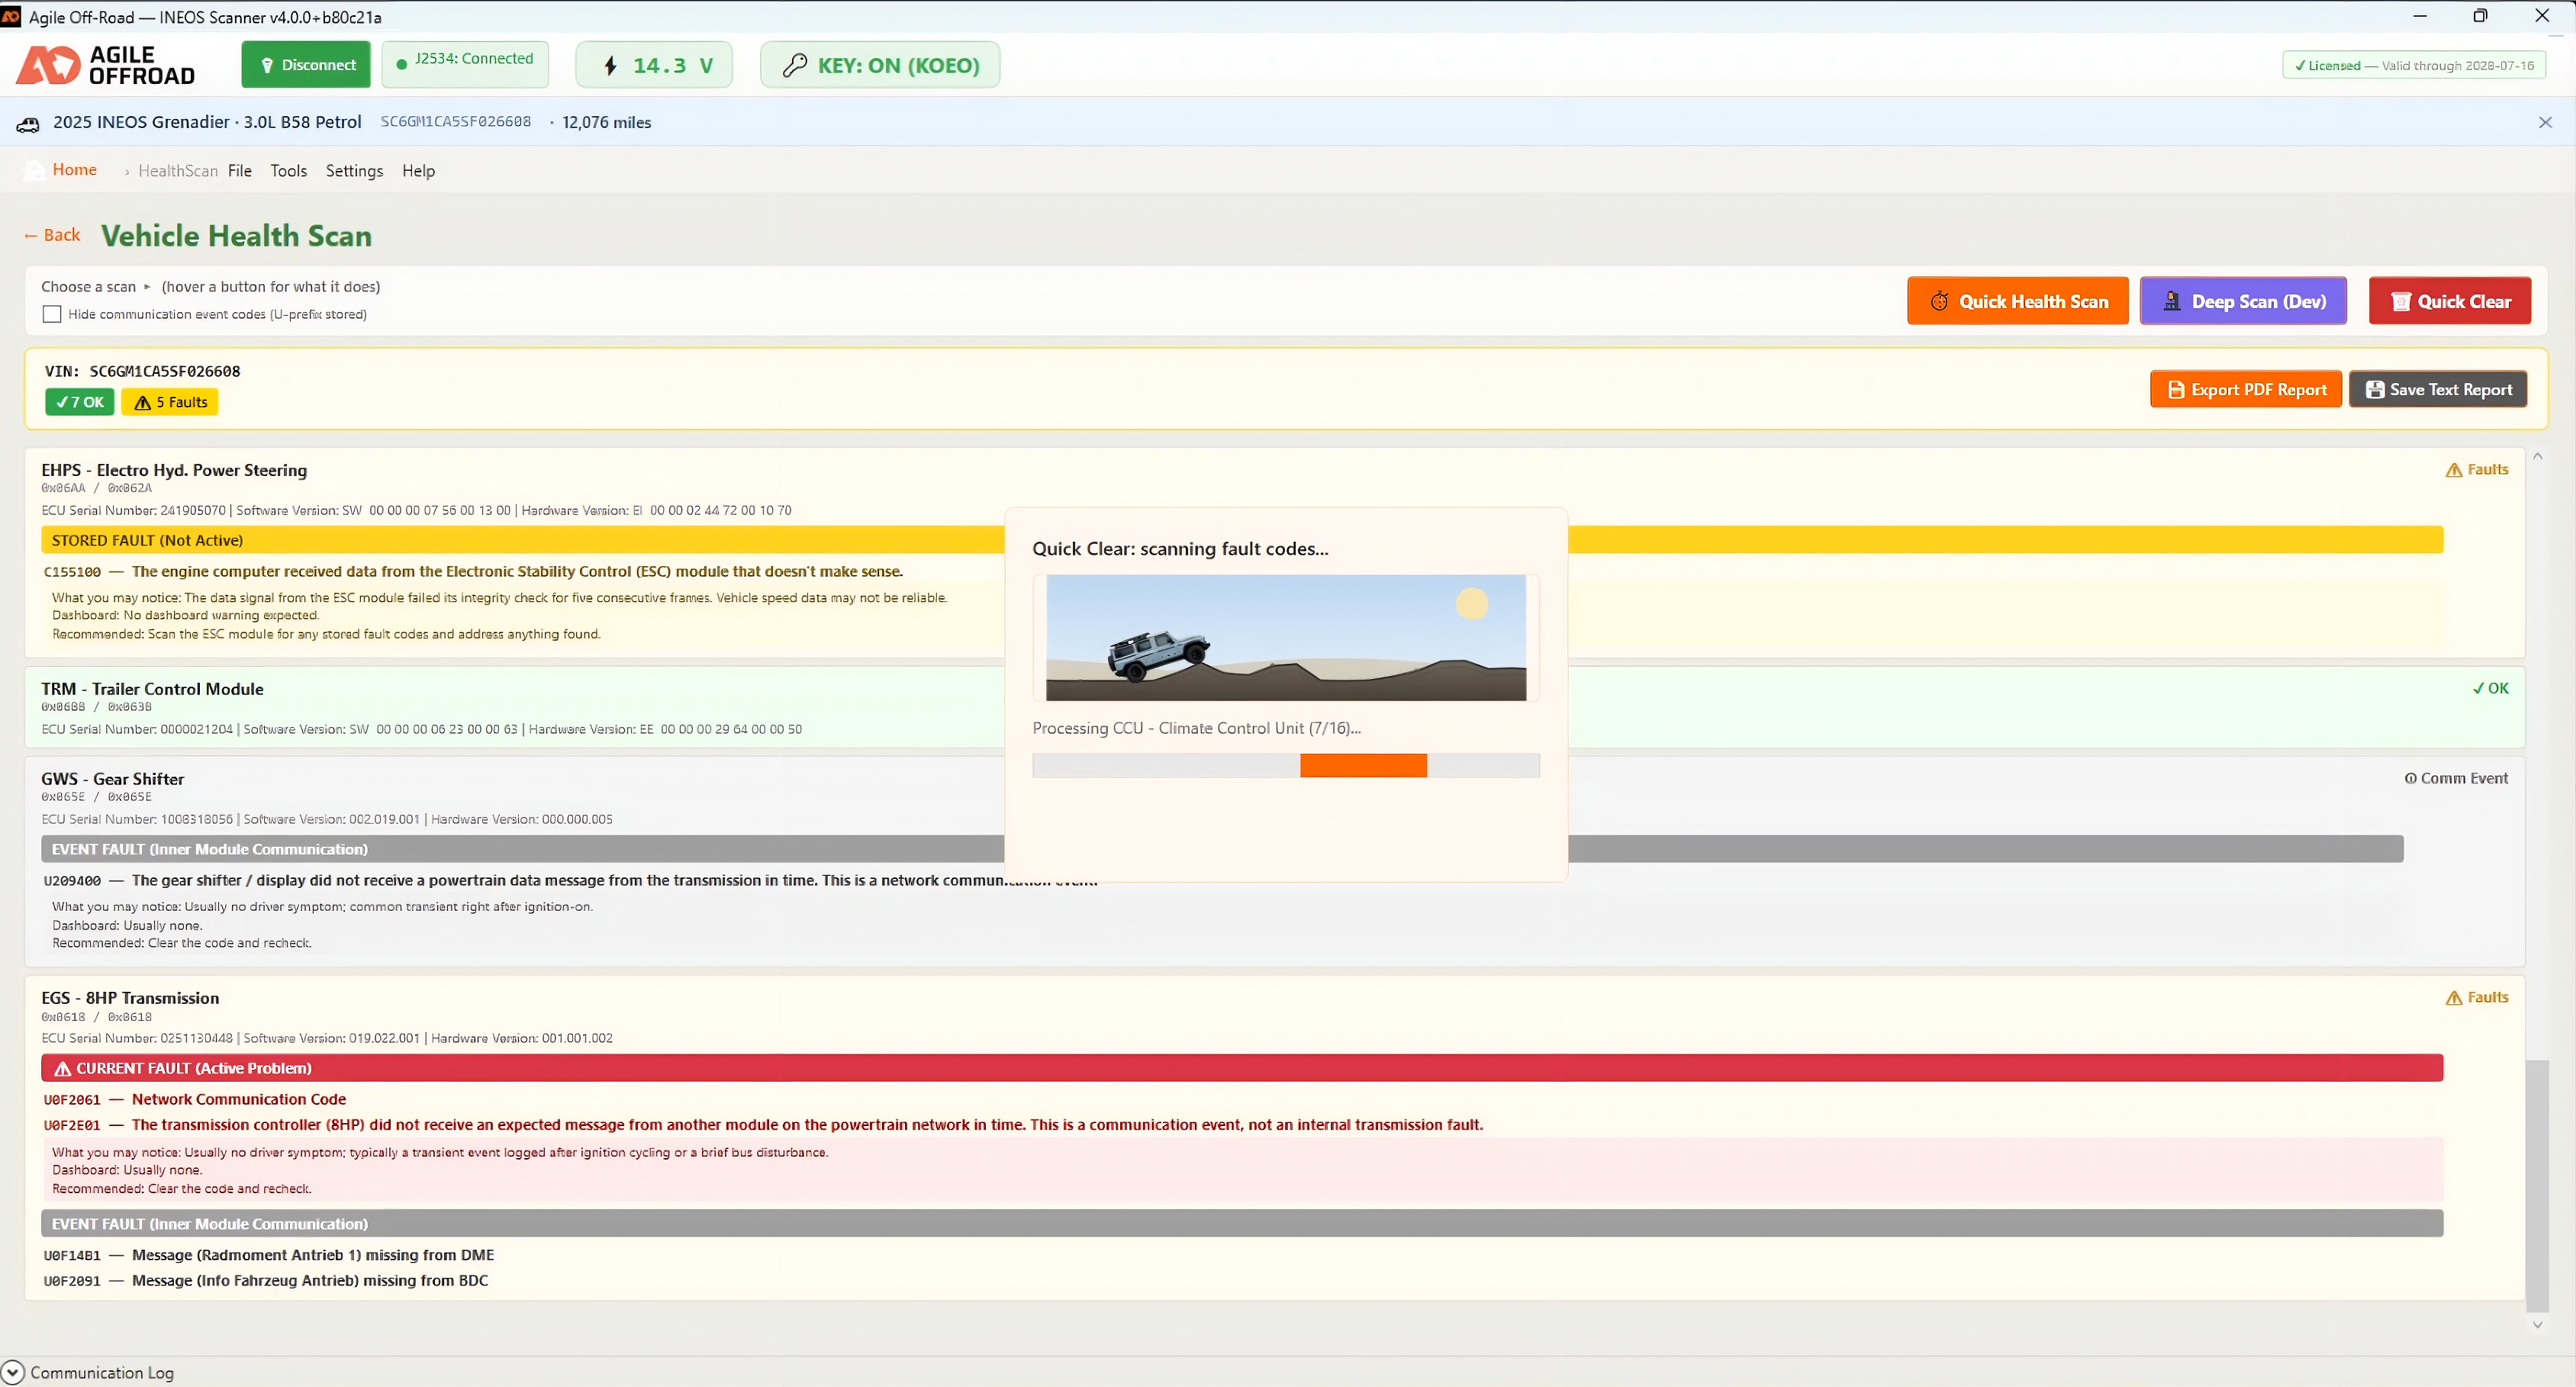Open the Settings menu
The height and width of the screenshot is (1387, 2576).
tap(354, 171)
